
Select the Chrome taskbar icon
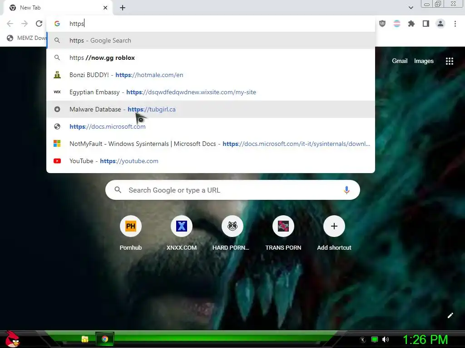point(105,339)
